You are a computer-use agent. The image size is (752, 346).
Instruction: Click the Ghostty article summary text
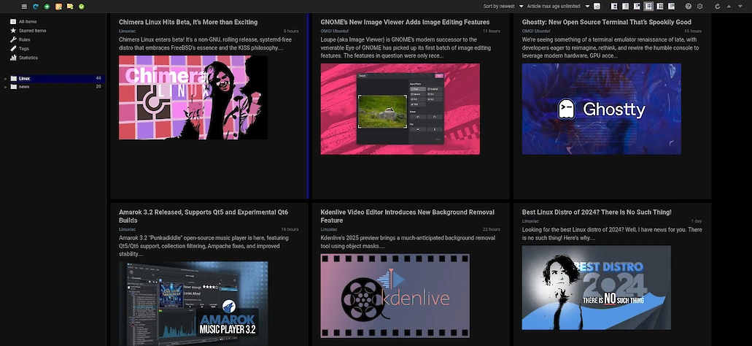tap(610, 47)
